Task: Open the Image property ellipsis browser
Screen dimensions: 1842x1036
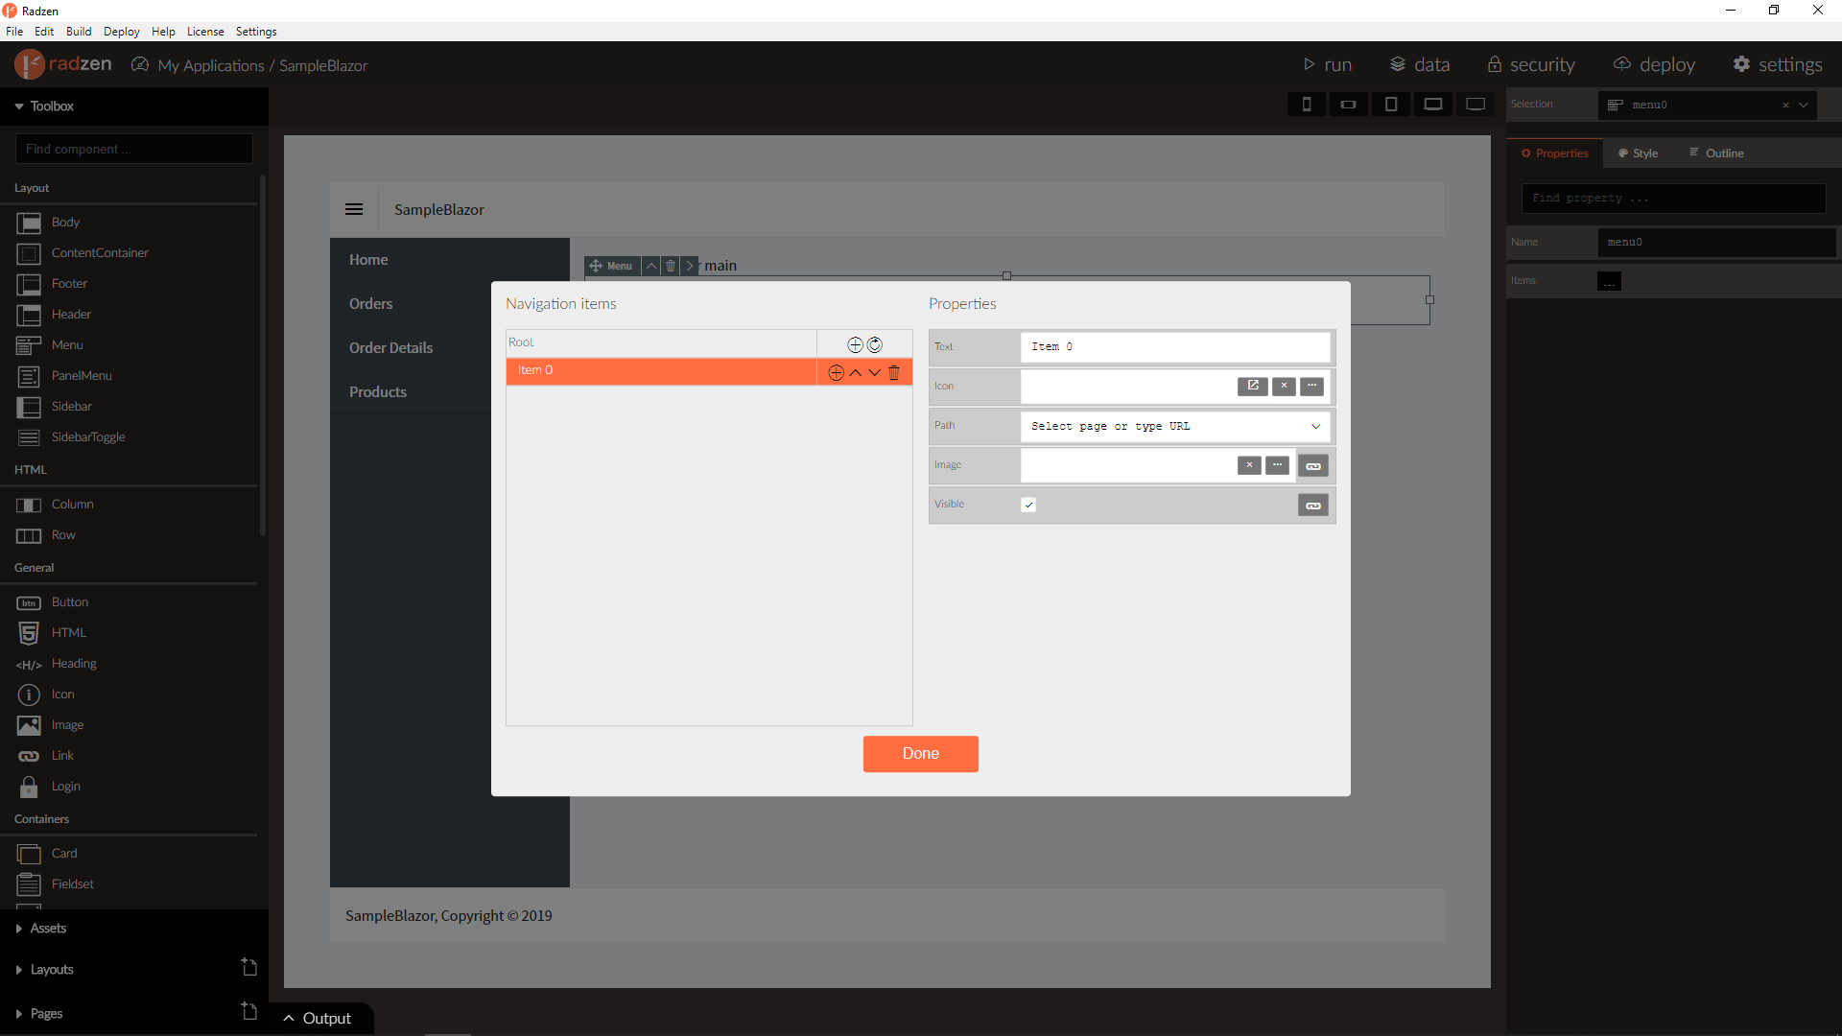Action: tap(1278, 465)
